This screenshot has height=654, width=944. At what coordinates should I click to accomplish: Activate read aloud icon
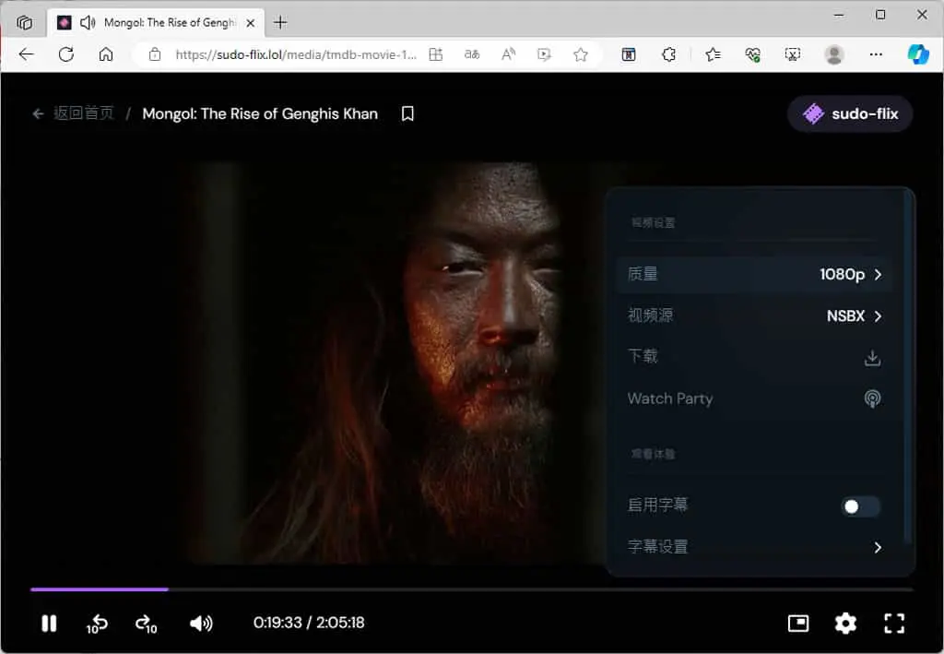(x=508, y=54)
